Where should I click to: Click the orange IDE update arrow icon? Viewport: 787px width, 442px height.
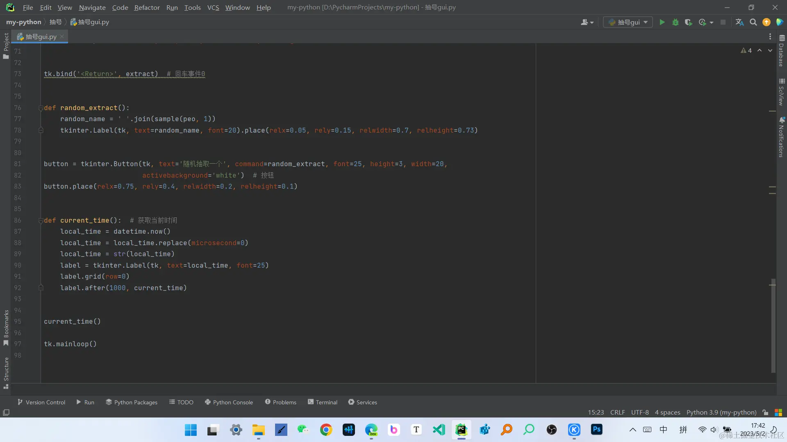pos(767,22)
